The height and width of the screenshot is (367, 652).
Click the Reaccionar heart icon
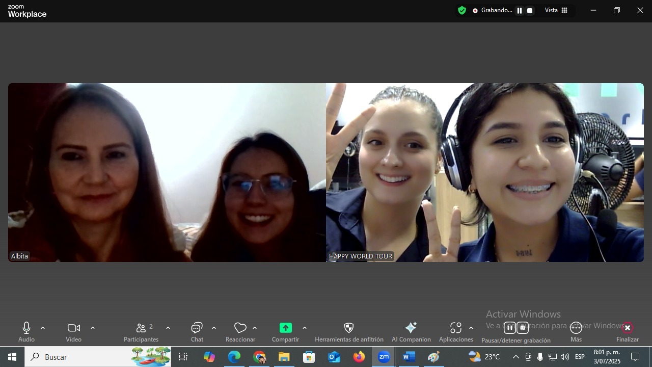pos(240,328)
